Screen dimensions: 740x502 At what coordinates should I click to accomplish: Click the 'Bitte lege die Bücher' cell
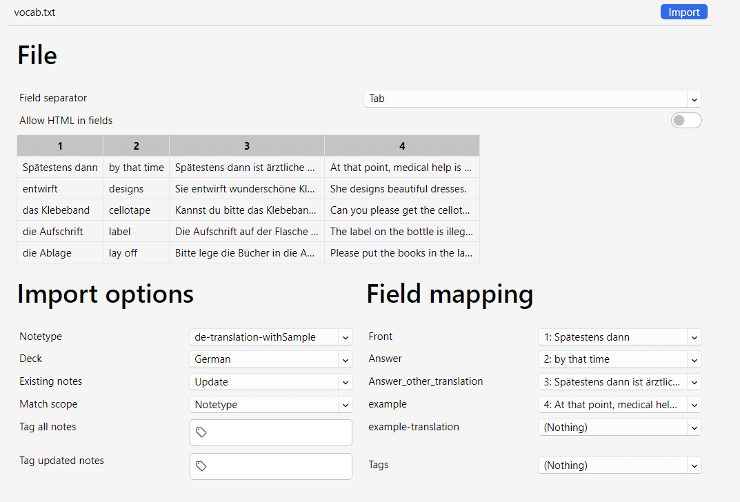pos(247,253)
